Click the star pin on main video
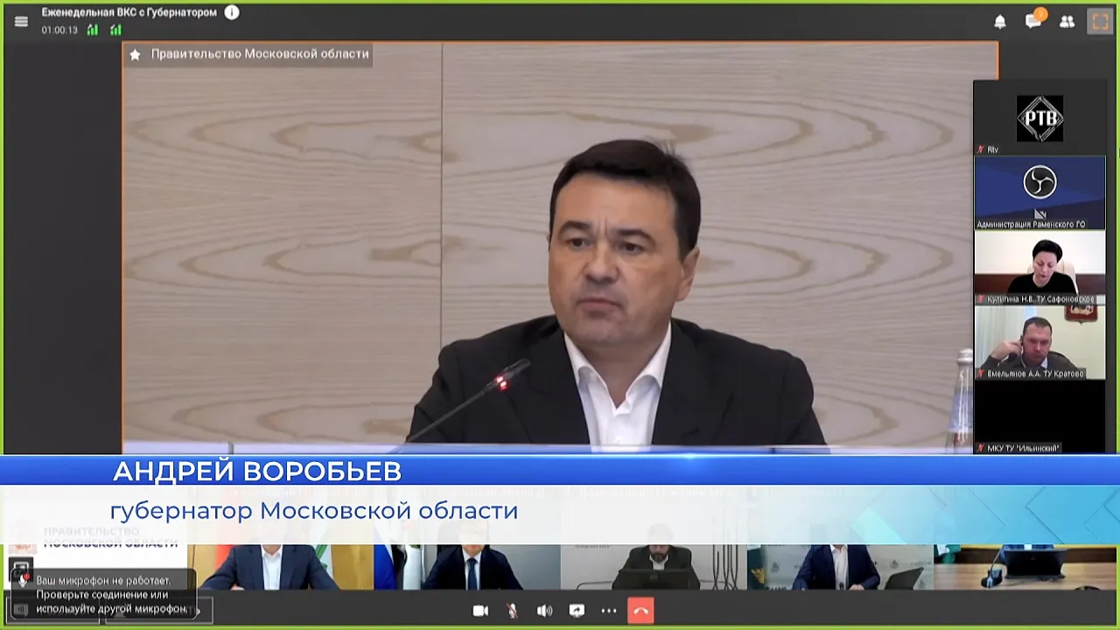Viewport: 1120px width, 630px height. pyautogui.click(x=135, y=54)
